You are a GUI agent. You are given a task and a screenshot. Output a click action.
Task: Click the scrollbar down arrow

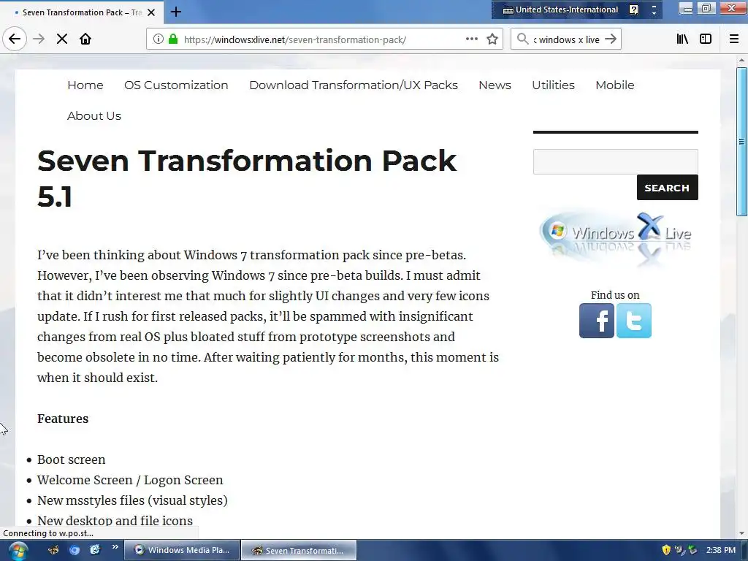741,533
